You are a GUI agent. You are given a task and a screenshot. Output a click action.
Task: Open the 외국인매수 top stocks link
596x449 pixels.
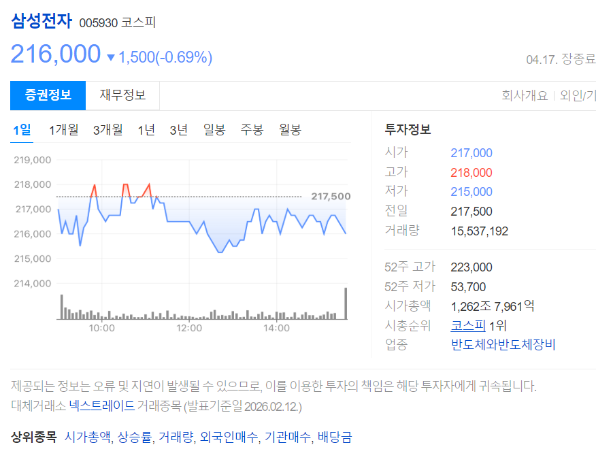229,437
